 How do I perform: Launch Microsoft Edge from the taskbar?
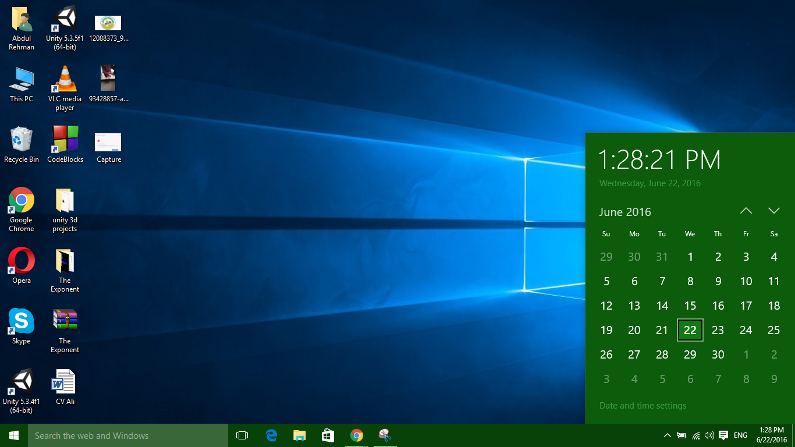click(x=271, y=435)
